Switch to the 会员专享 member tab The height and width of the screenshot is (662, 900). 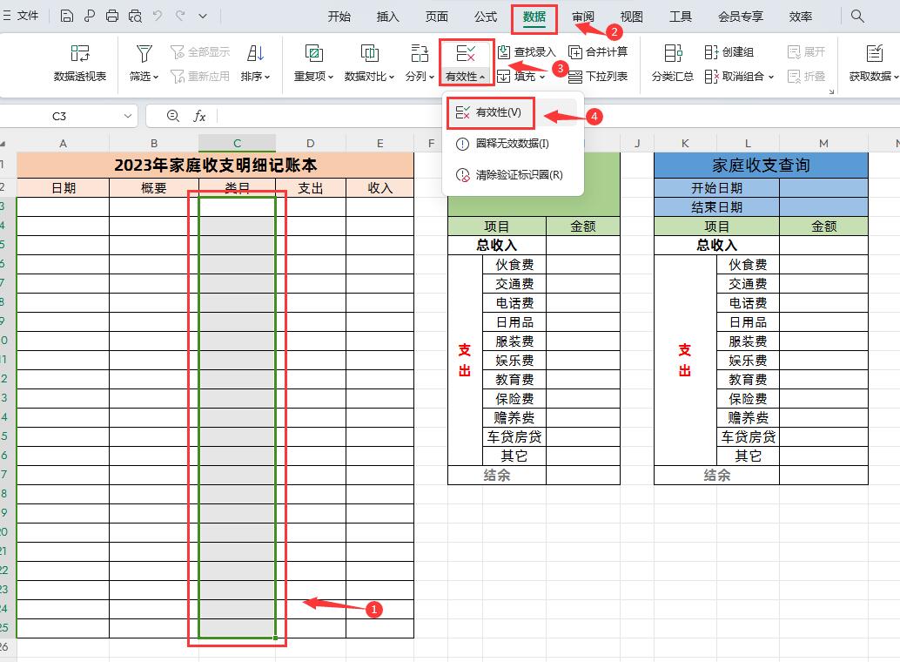741,17
